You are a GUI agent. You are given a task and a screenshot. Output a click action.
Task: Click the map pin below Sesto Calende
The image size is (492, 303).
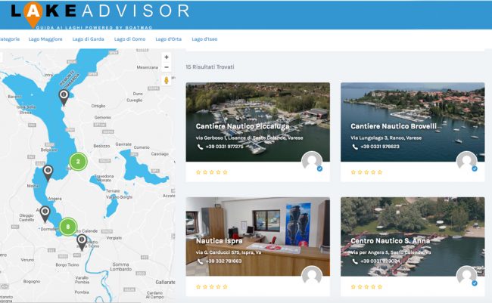point(82,243)
